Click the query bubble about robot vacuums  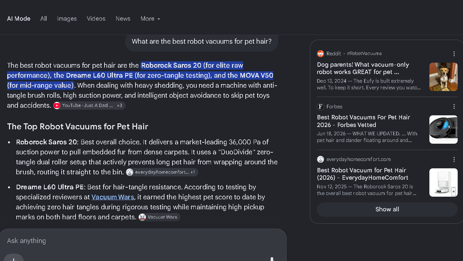click(x=202, y=42)
